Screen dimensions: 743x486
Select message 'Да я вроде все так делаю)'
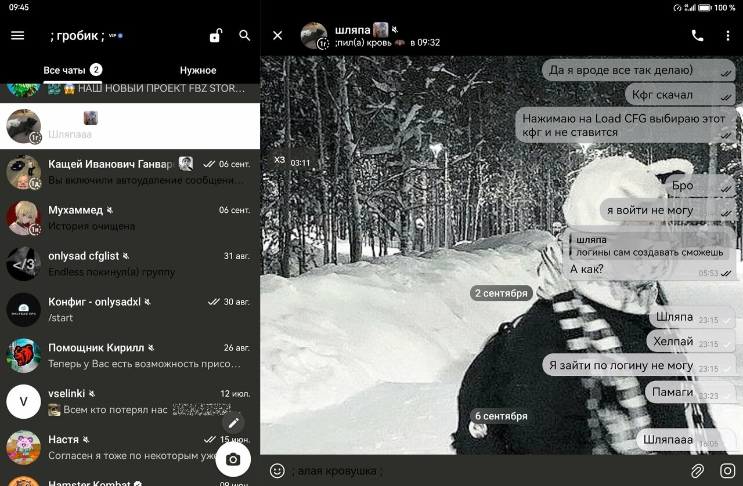(x=639, y=70)
